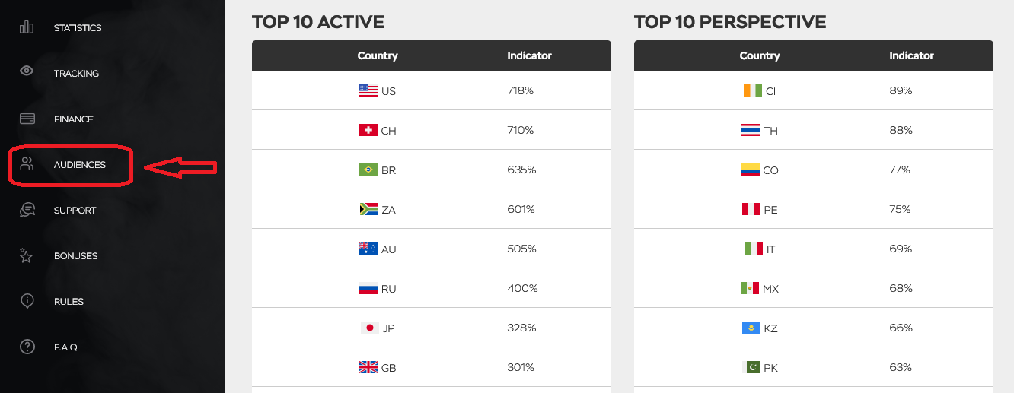
Task: Click the CH Swiss flag
Action: [x=368, y=130]
